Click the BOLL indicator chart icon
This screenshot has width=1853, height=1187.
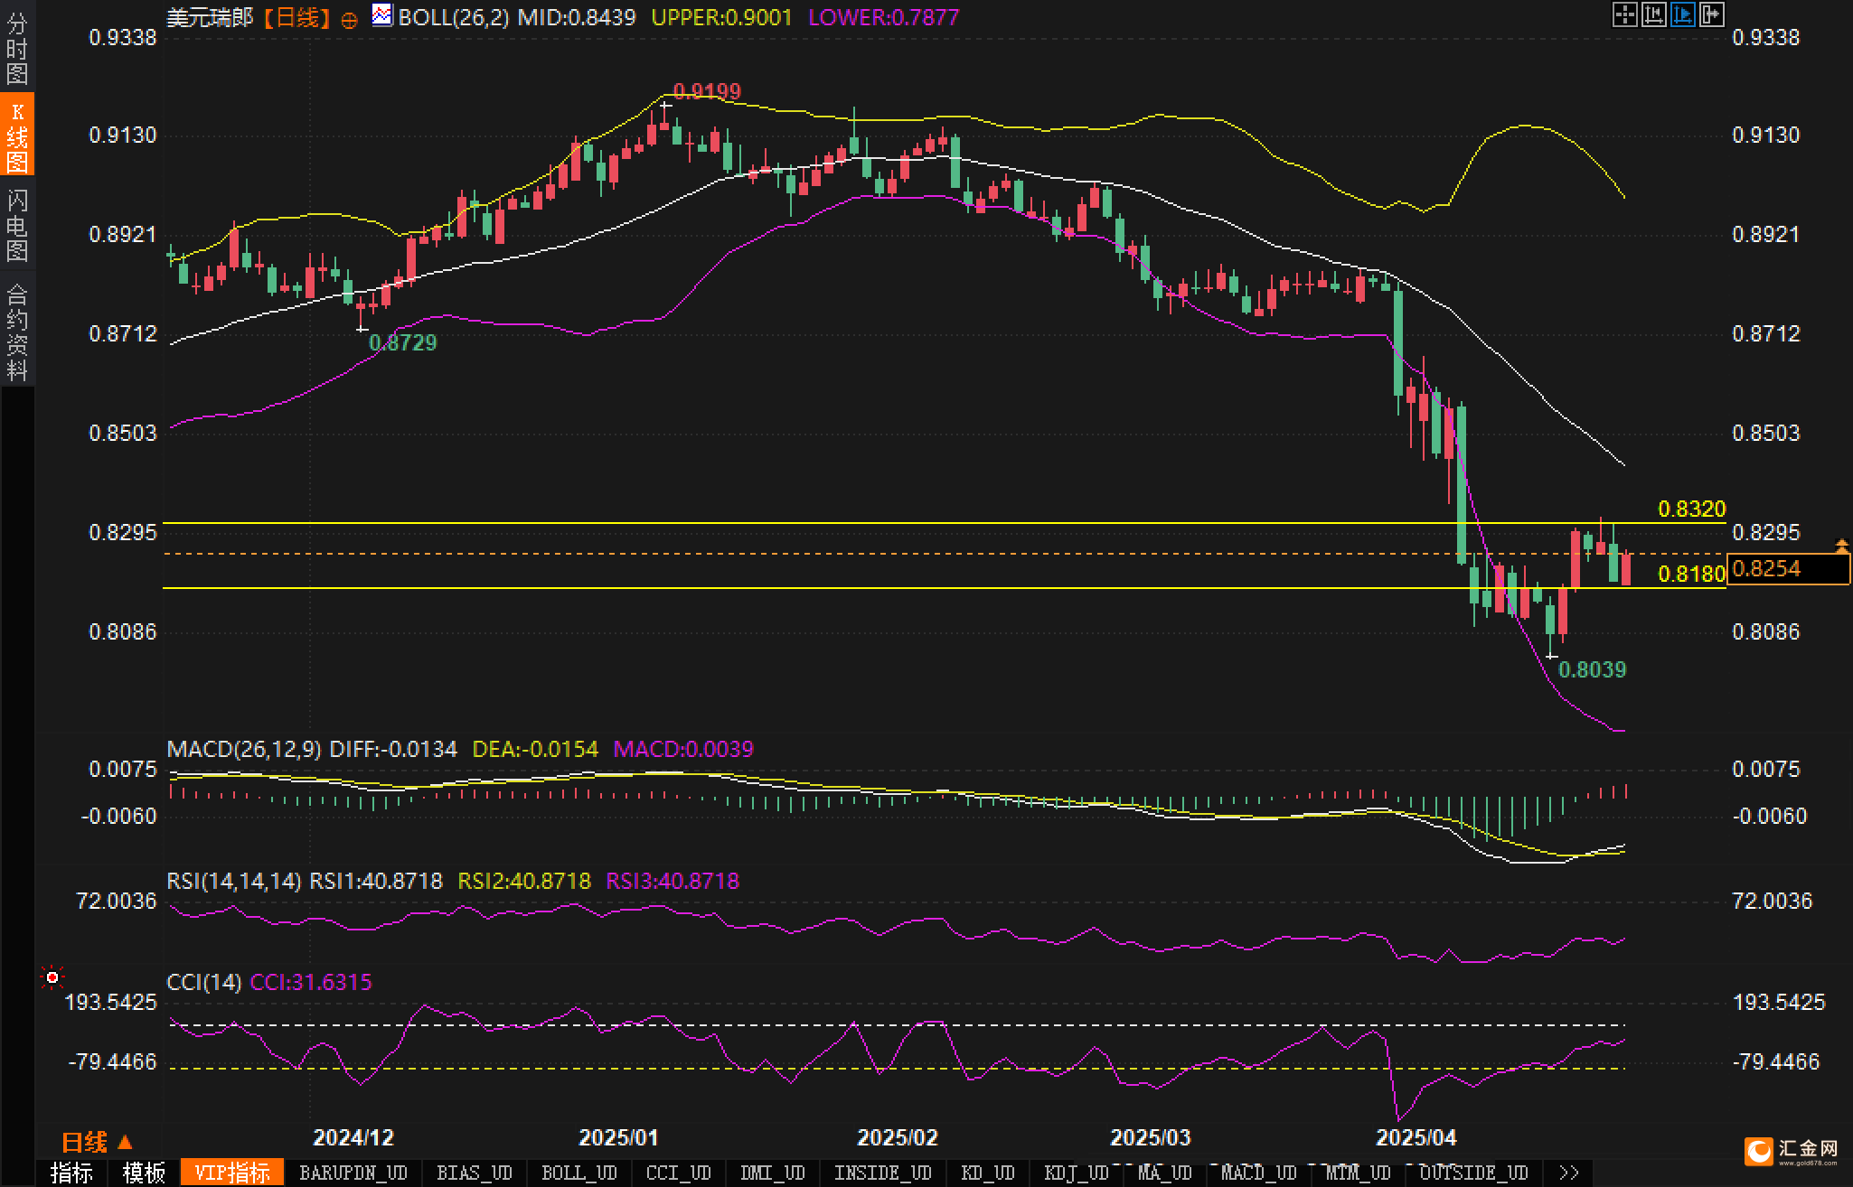pyautogui.click(x=382, y=15)
